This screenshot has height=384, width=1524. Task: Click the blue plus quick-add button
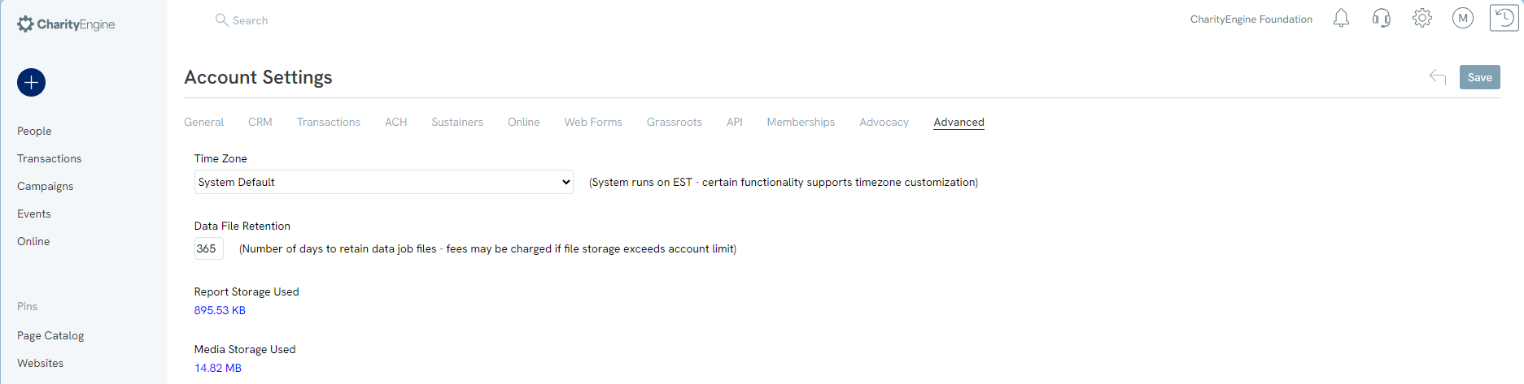(x=31, y=82)
